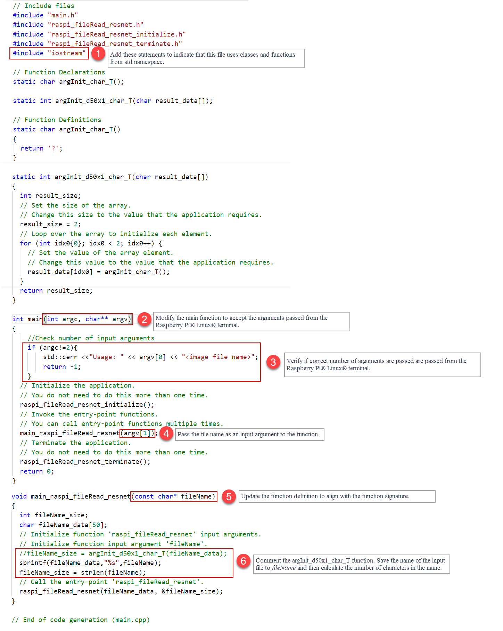Click the red callout marker numbered 6
The height and width of the screenshot is (631, 503).
tap(244, 561)
